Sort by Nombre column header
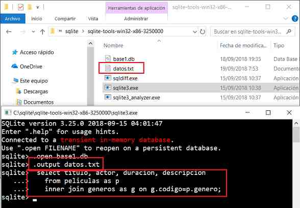The image size is (300, 208). click(x=113, y=46)
